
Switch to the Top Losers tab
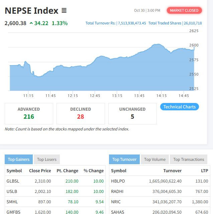coord(47,159)
